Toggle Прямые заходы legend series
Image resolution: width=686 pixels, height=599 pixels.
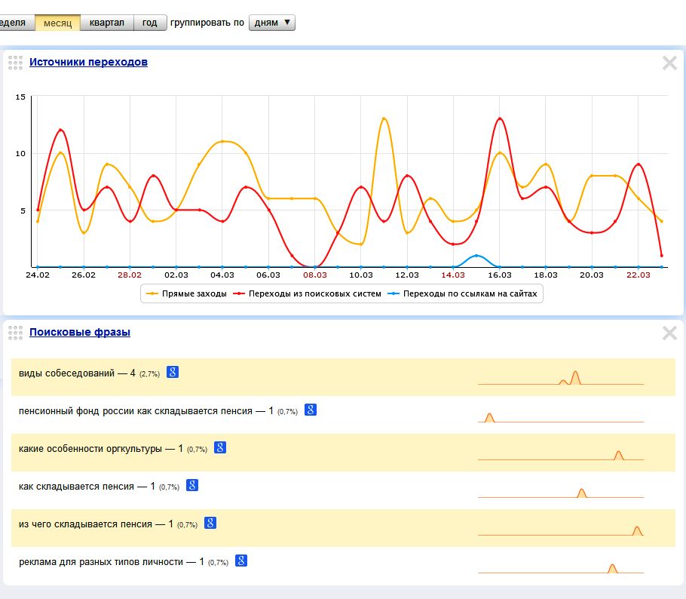186,293
